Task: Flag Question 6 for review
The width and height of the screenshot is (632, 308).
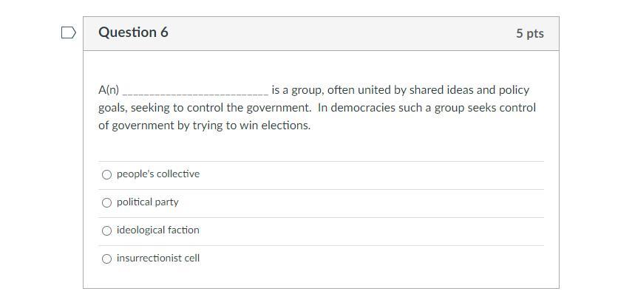Action: point(68,32)
